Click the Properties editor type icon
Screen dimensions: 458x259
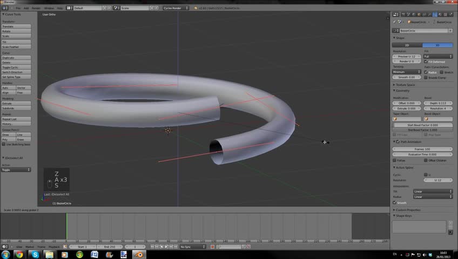[395, 14]
